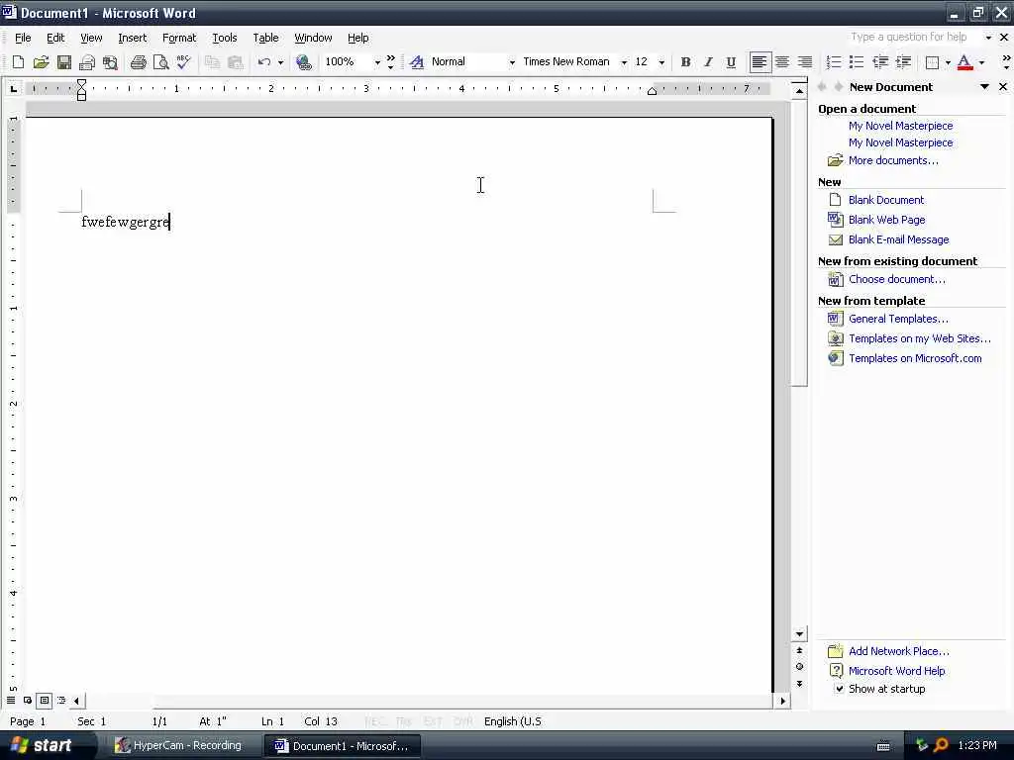Open the Tools menu
This screenshot has width=1014, height=760.
click(225, 38)
